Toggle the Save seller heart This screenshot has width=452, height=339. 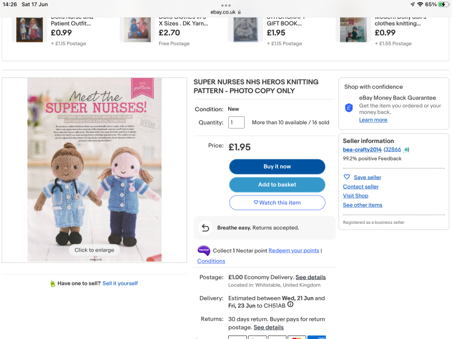point(347,177)
